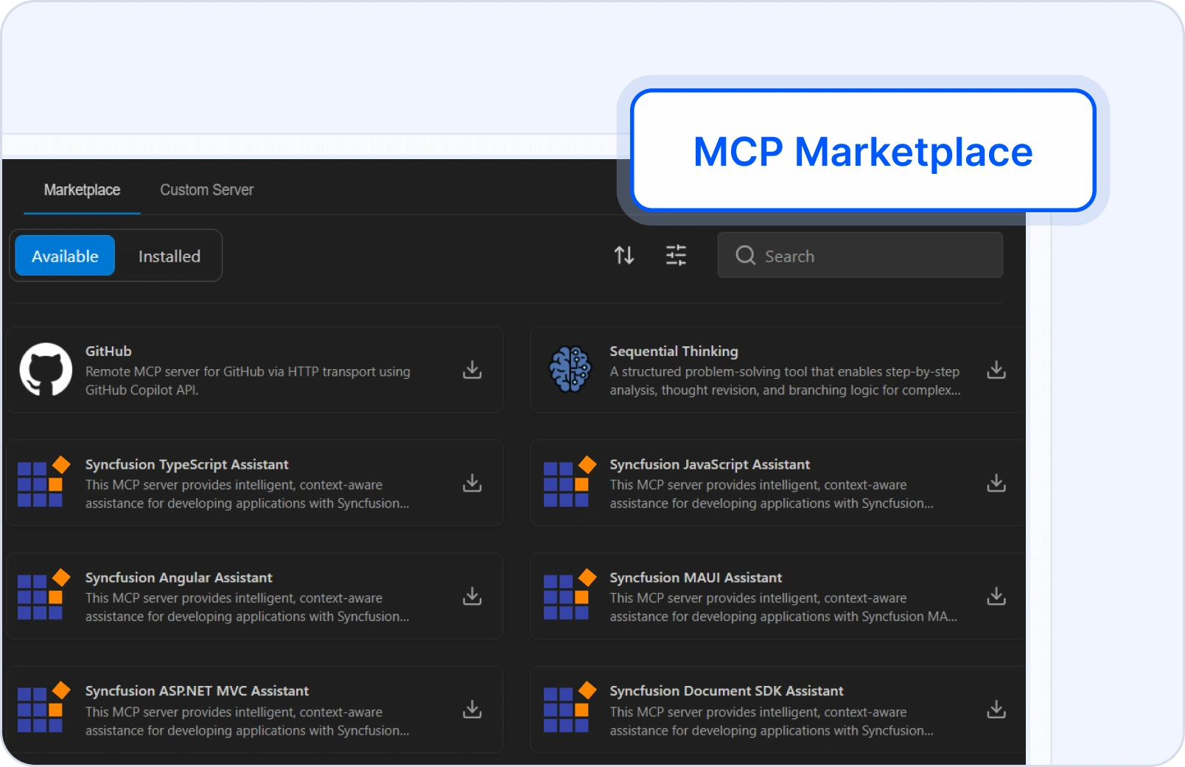Select the Syncfusion TypeScript Assistant icon
Viewport: 1185px width, 767px height.
pos(43,483)
